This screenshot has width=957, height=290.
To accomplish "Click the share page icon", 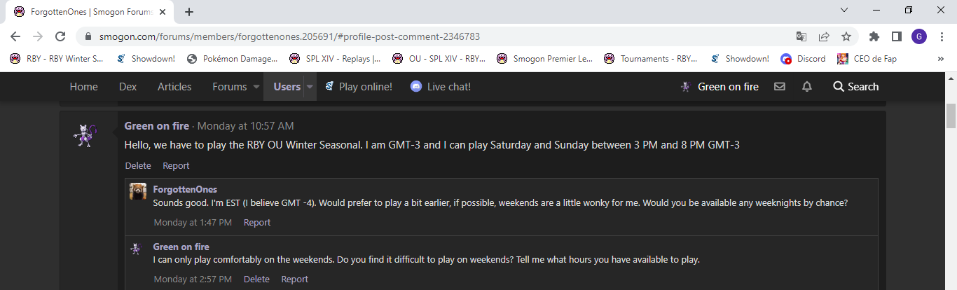I will [824, 36].
